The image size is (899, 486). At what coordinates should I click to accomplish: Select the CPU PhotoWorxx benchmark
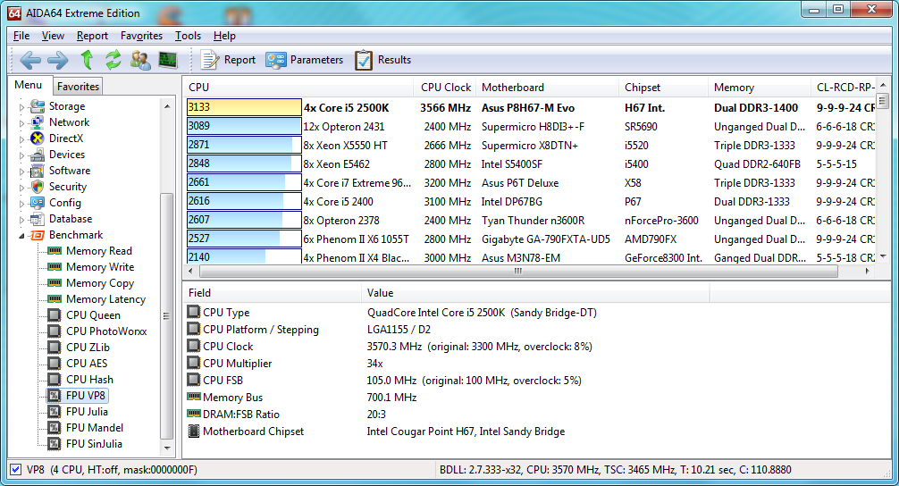tap(106, 331)
